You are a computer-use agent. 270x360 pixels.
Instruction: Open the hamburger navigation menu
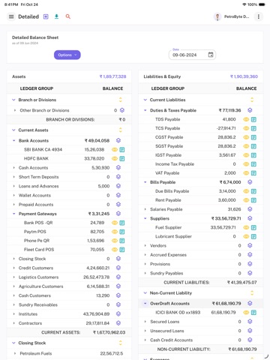click(11, 16)
